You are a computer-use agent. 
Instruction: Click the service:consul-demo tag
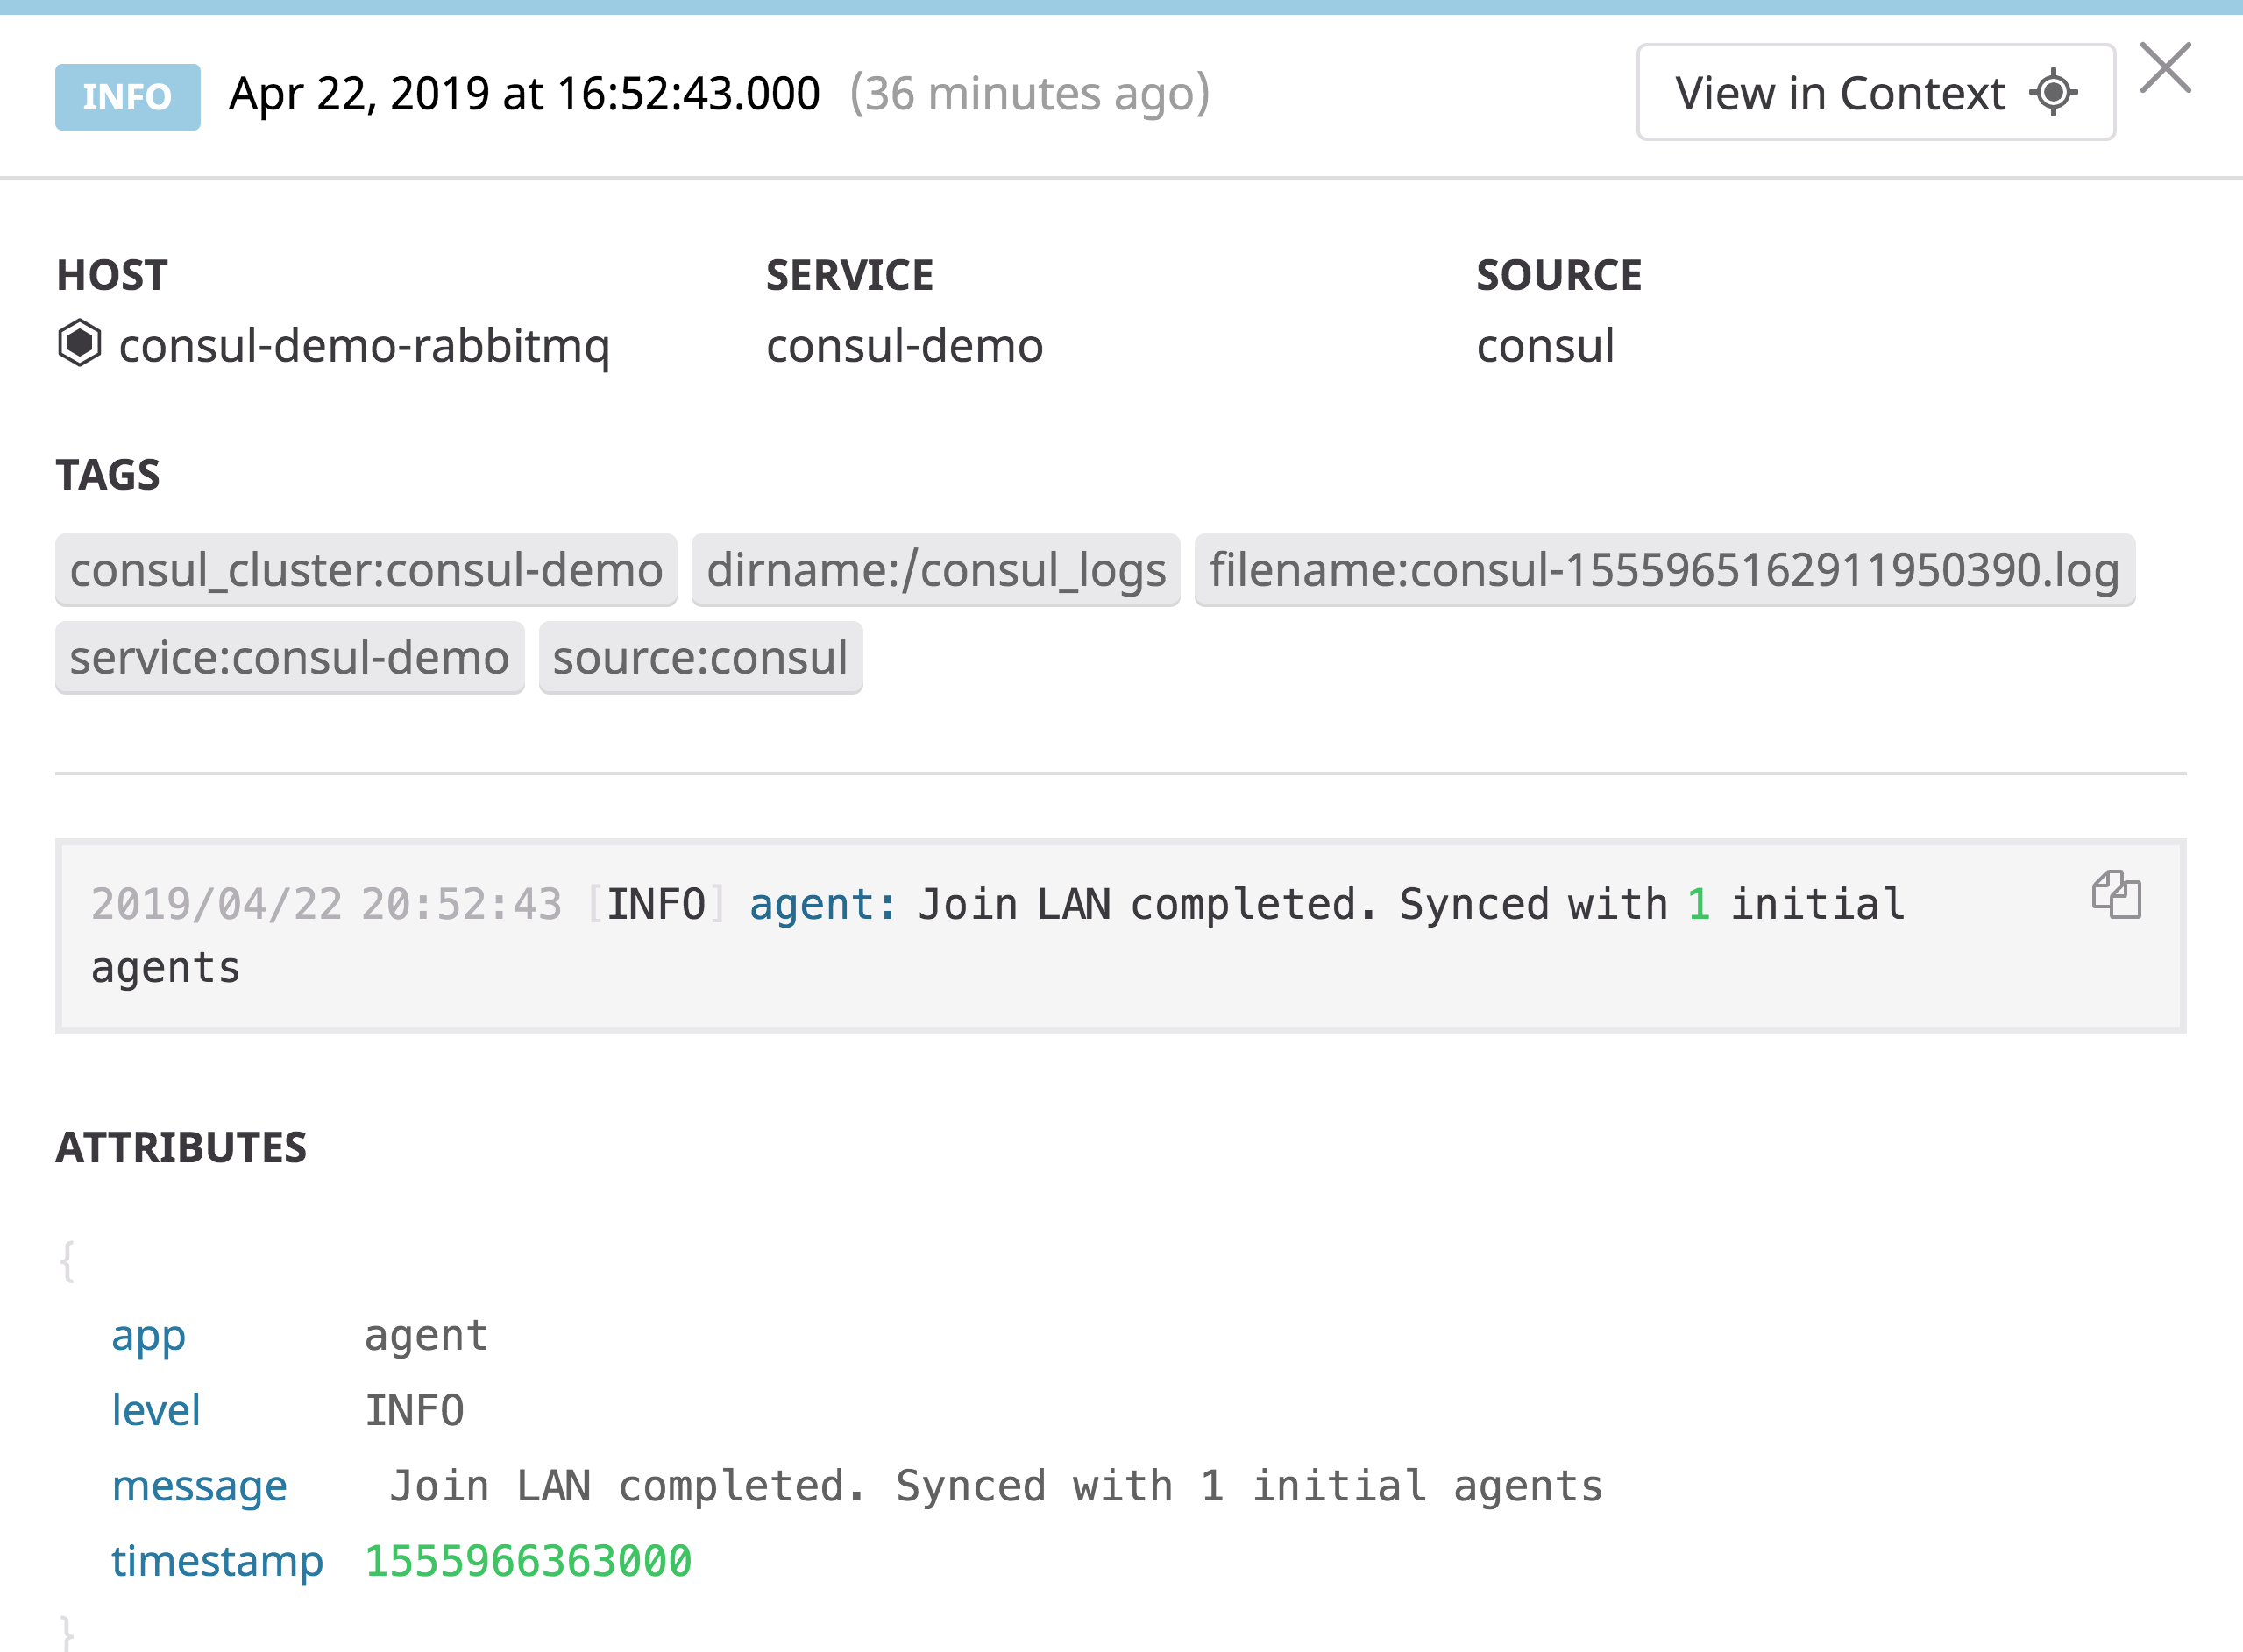pyautogui.click(x=289, y=657)
